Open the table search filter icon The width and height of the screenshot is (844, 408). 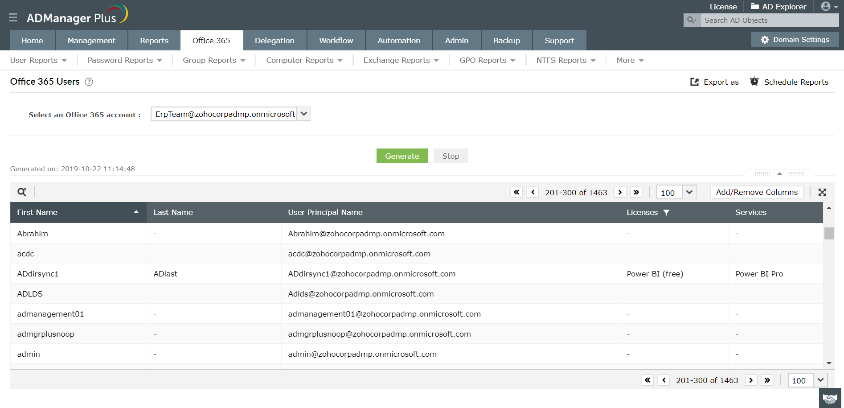(x=22, y=192)
